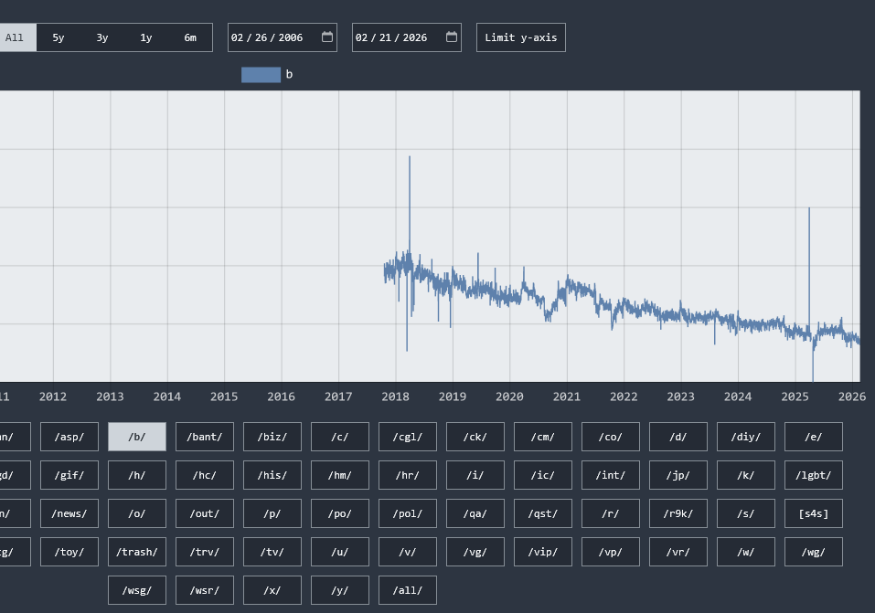Image resolution: width=875 pixels, height=613 pixels.
Task: Pick the /h/ board
Action: click(137, 475)
